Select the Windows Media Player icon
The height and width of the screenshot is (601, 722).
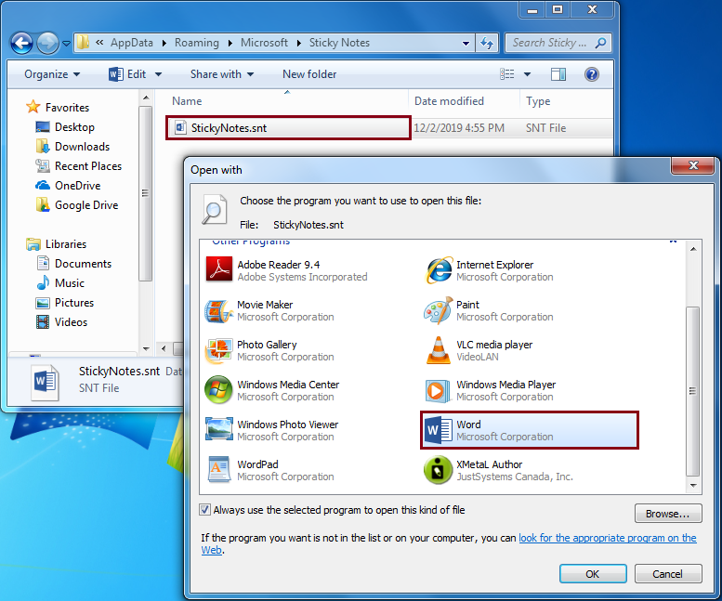click(438, 391)
